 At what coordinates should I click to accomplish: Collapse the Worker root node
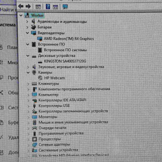(21, 15)
